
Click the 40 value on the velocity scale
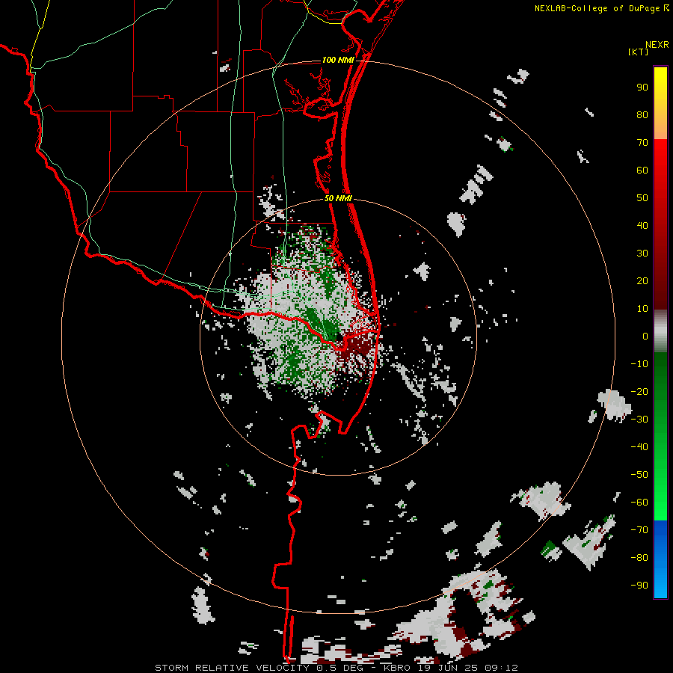point(642,225)
